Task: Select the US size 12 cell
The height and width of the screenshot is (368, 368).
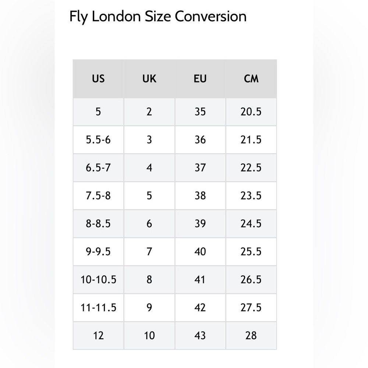Action: [x=98, y=335]
